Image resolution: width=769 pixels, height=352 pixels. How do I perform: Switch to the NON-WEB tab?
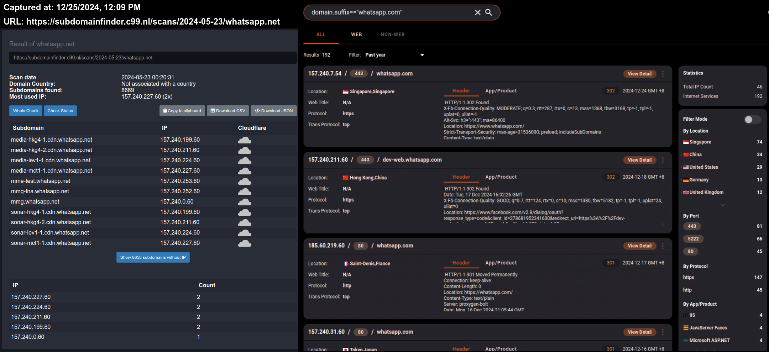392,35
